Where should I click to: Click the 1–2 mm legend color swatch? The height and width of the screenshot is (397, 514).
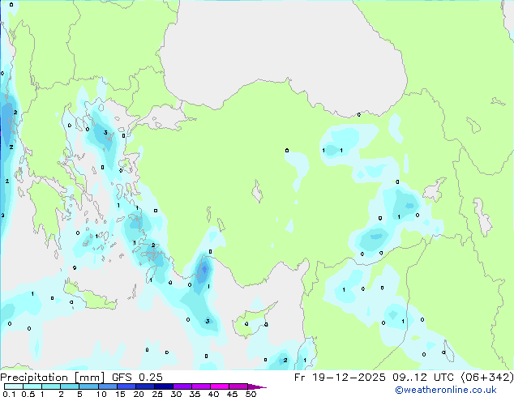(x=51, y=386)
